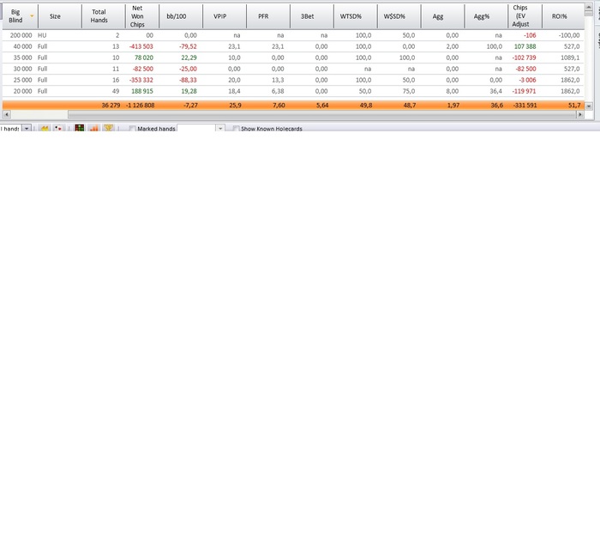The width and height of the screenshot is (600, 551).
Task: Open the rewind arrows icon in bottom toolbar
Action: [45, 129]
